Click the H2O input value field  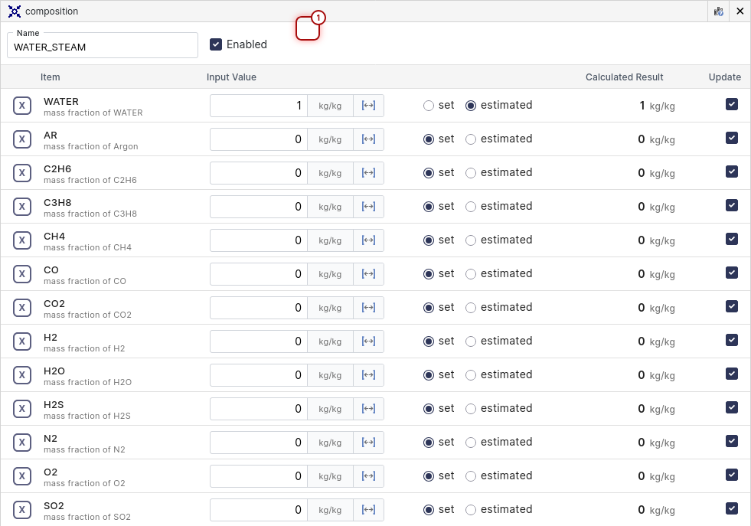click(x=259, y=375)
